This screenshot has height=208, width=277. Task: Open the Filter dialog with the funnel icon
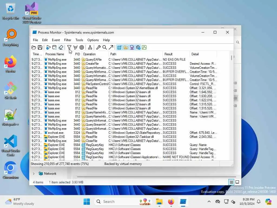click(69, 47)
